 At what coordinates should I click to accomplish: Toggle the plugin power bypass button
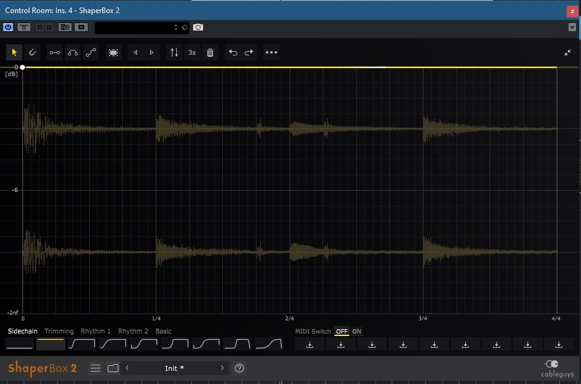click(x=8, y=27)
